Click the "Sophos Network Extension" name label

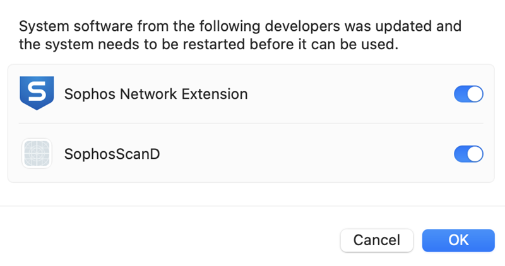156,95
